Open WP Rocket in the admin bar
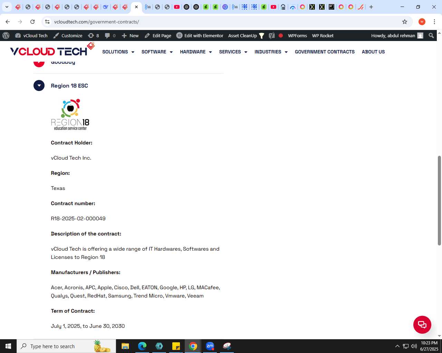The image size is (442, 353). (x=323, y=36)
